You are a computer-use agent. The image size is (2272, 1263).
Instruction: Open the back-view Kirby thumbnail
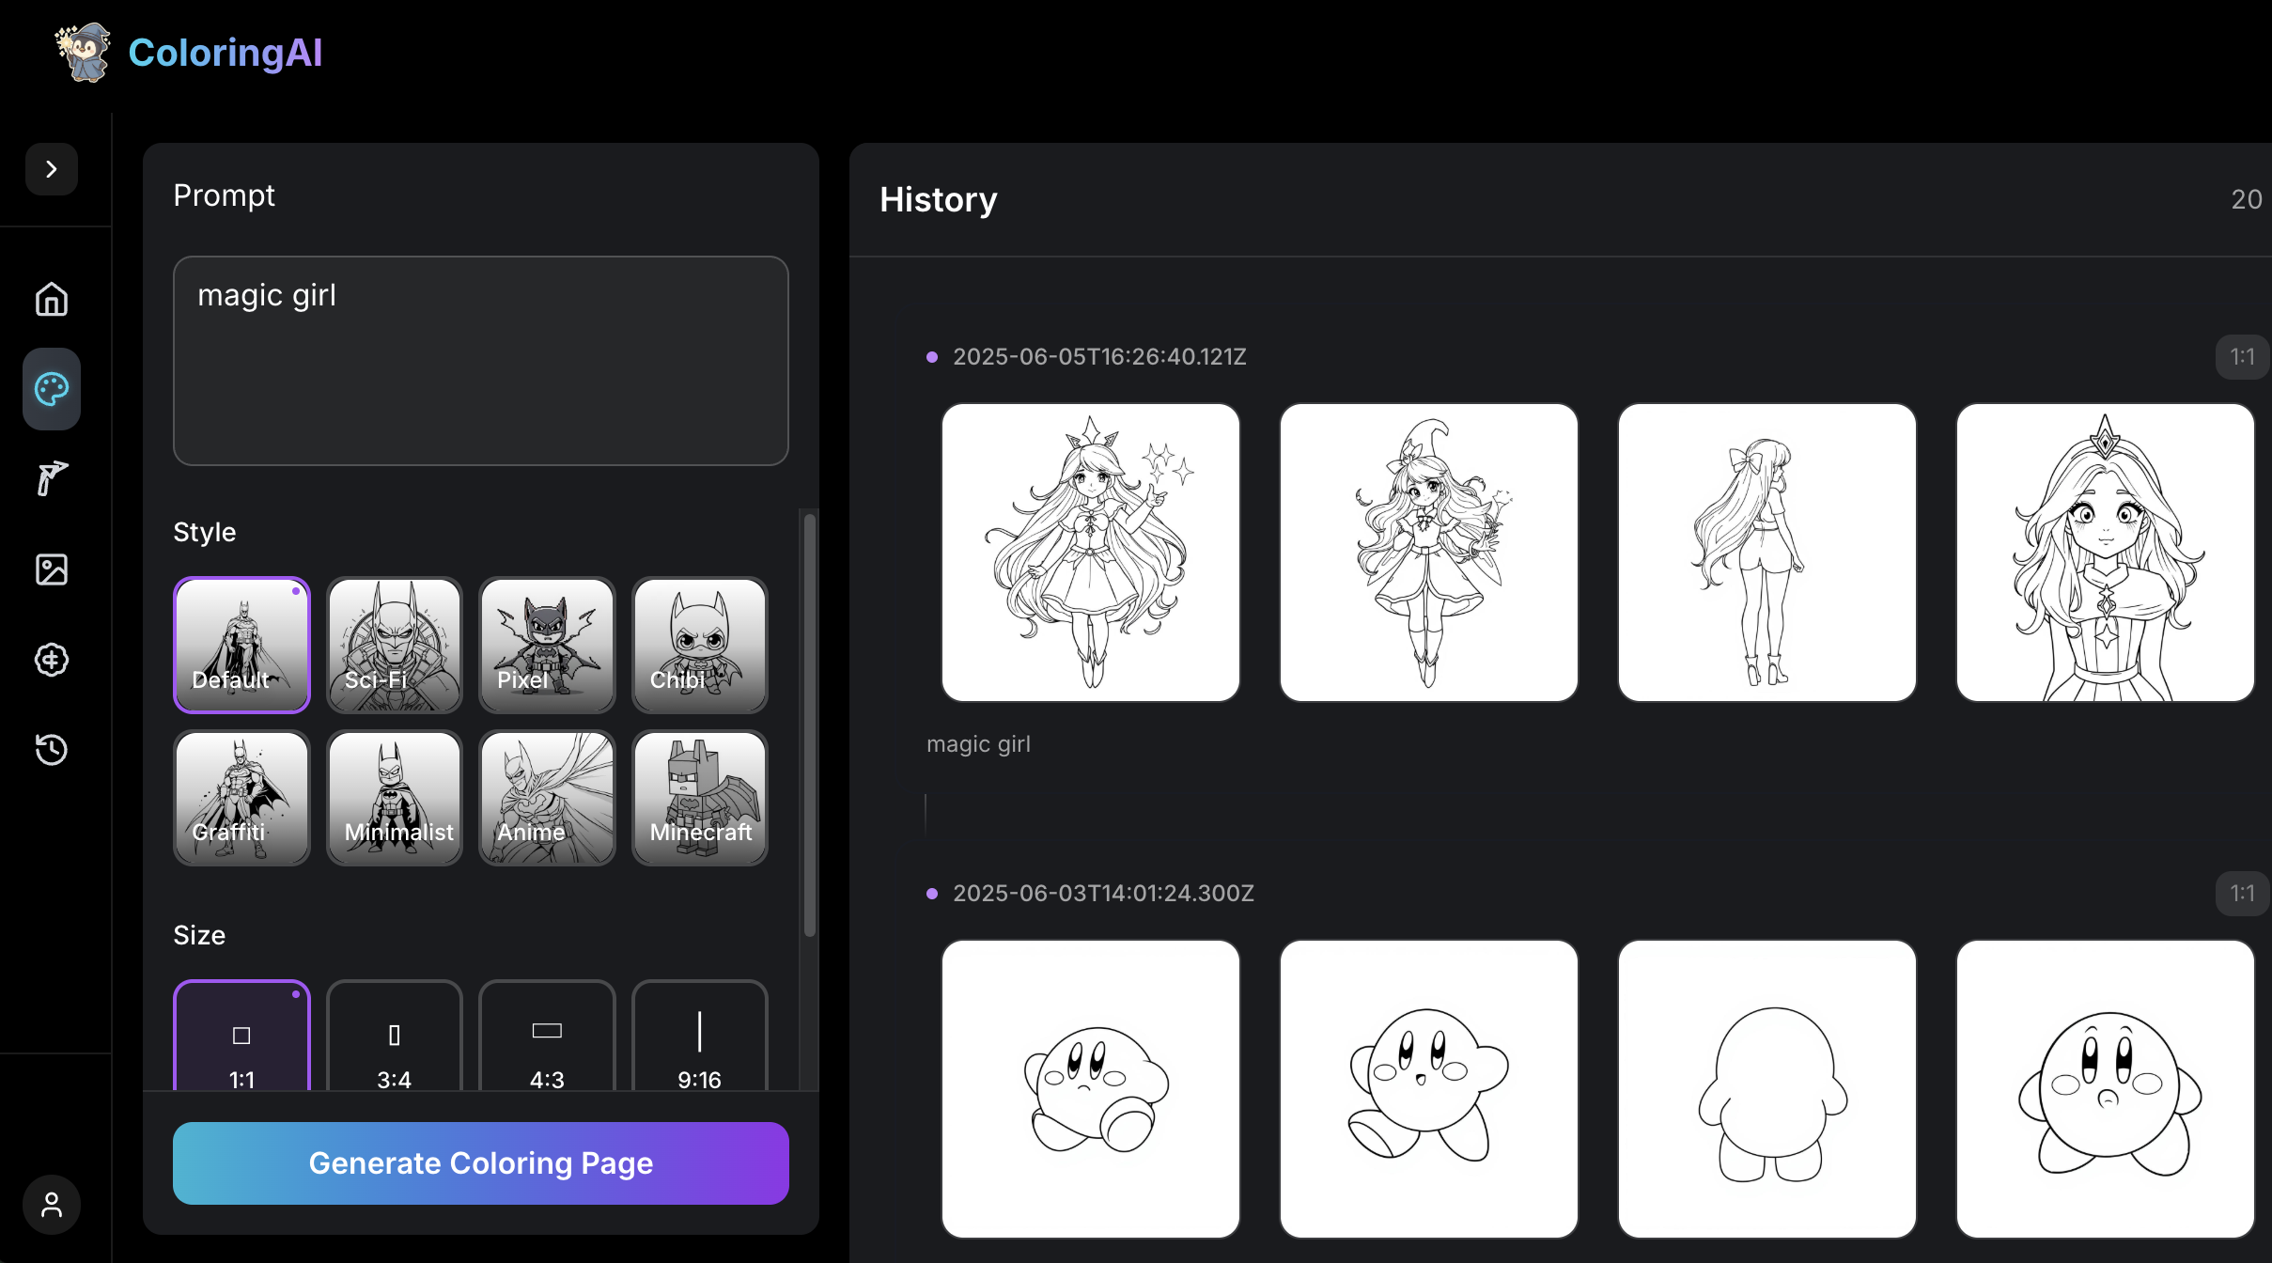[x=1766, y=1089]
